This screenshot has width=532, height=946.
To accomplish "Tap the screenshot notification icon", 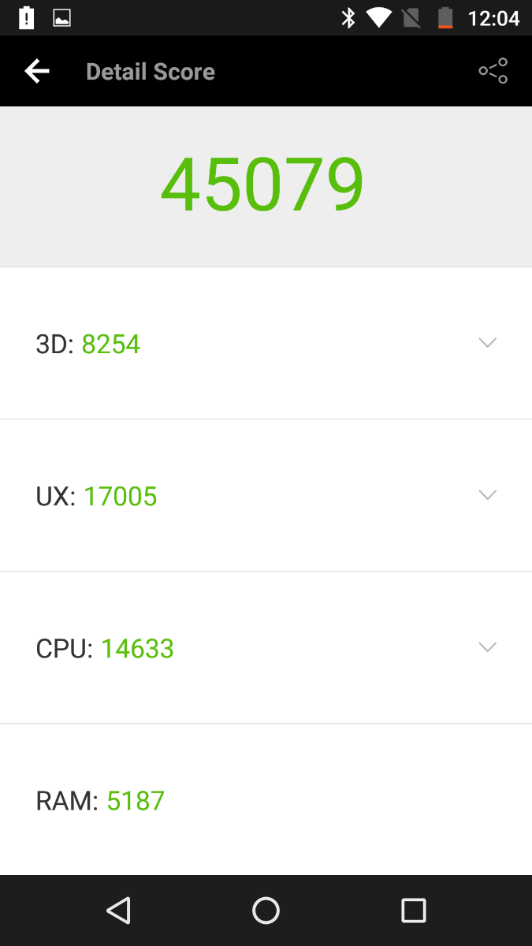I will (x=61, y=17).
